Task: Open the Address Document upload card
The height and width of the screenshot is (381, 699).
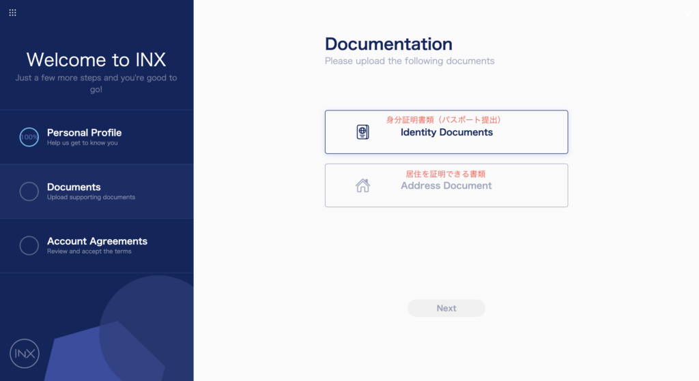Action: (446, 185)
